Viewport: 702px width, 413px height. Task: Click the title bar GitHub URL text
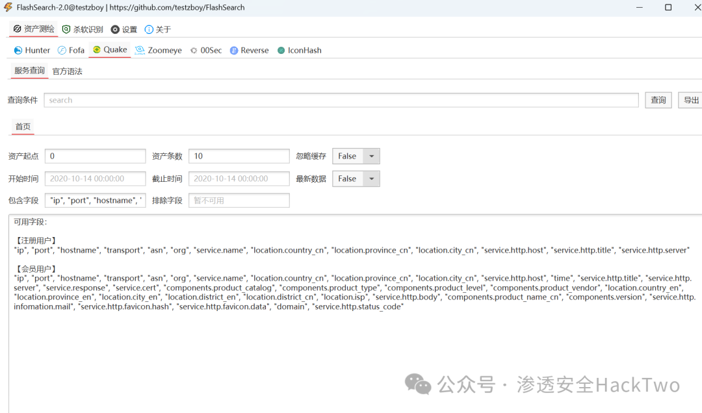click(x=177, y=8)
